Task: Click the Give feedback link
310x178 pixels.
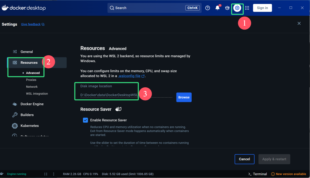Action: point(31,24)
